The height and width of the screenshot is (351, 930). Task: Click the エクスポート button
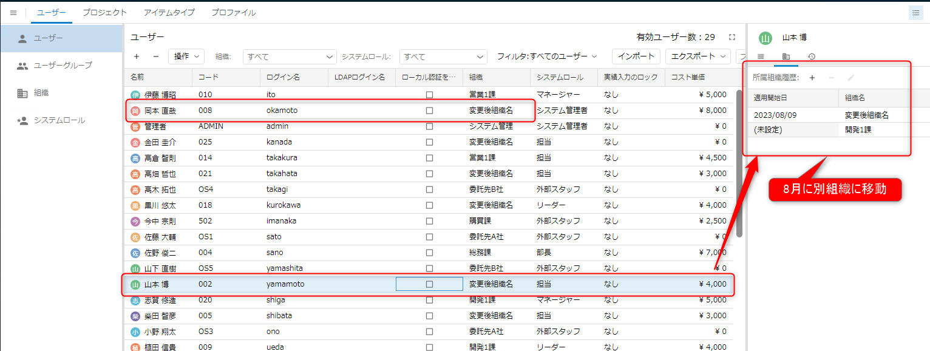697,56
